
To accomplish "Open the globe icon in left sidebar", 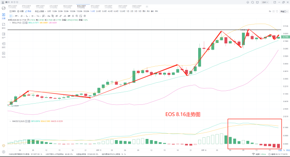I will (4, 8).
